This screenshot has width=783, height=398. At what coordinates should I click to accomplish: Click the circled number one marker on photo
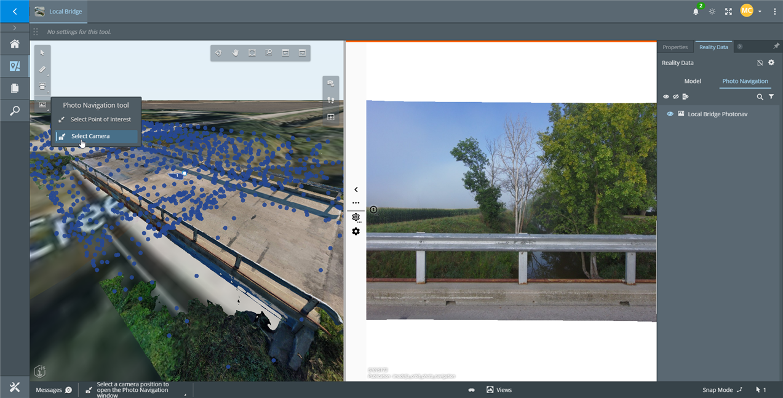(373, 210)
